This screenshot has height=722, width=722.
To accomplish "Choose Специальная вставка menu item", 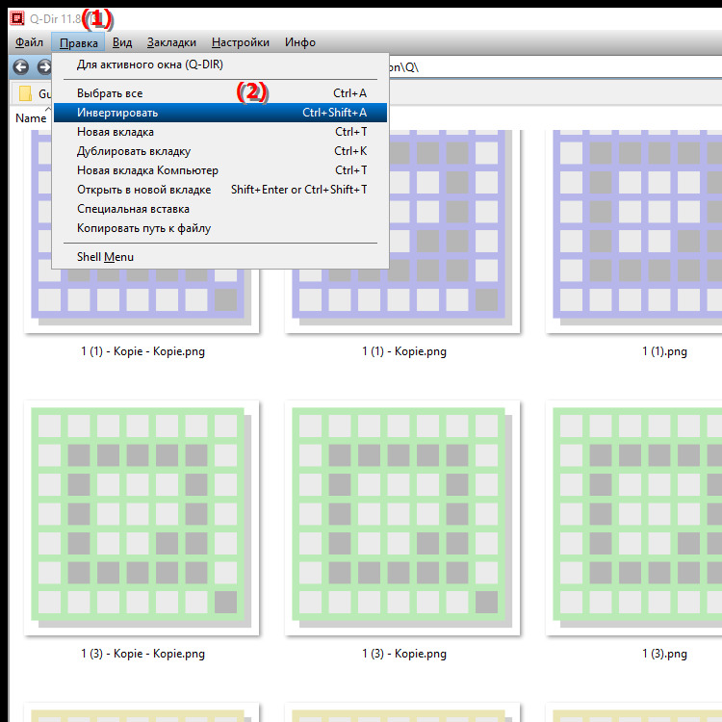I will pos(220,209).
